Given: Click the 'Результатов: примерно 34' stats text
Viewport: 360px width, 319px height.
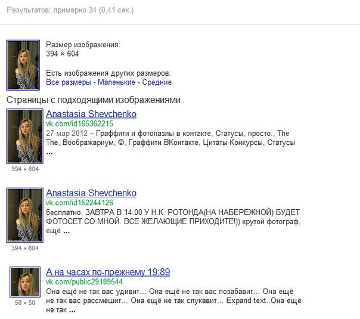Looking at the screenshot, I should (70, 10).
